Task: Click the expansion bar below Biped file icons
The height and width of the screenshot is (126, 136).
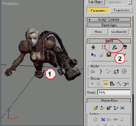Action: [109, 61]
